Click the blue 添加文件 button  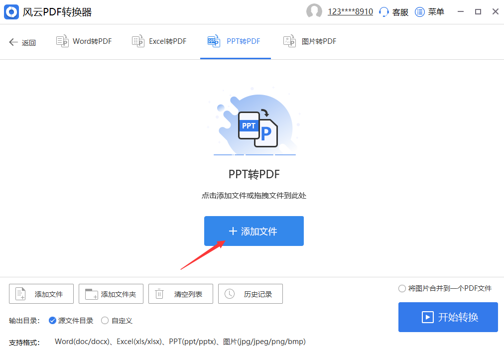(x=254, y=231)
